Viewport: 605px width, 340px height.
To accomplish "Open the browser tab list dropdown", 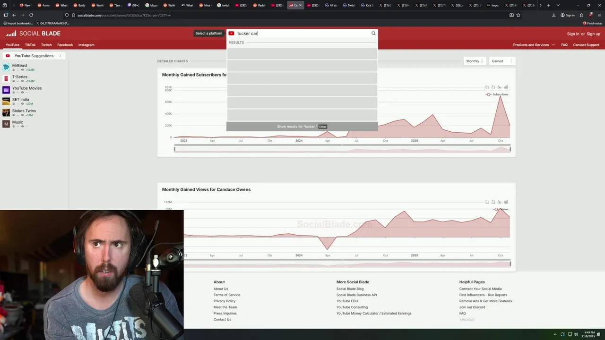I will (558, 5).
